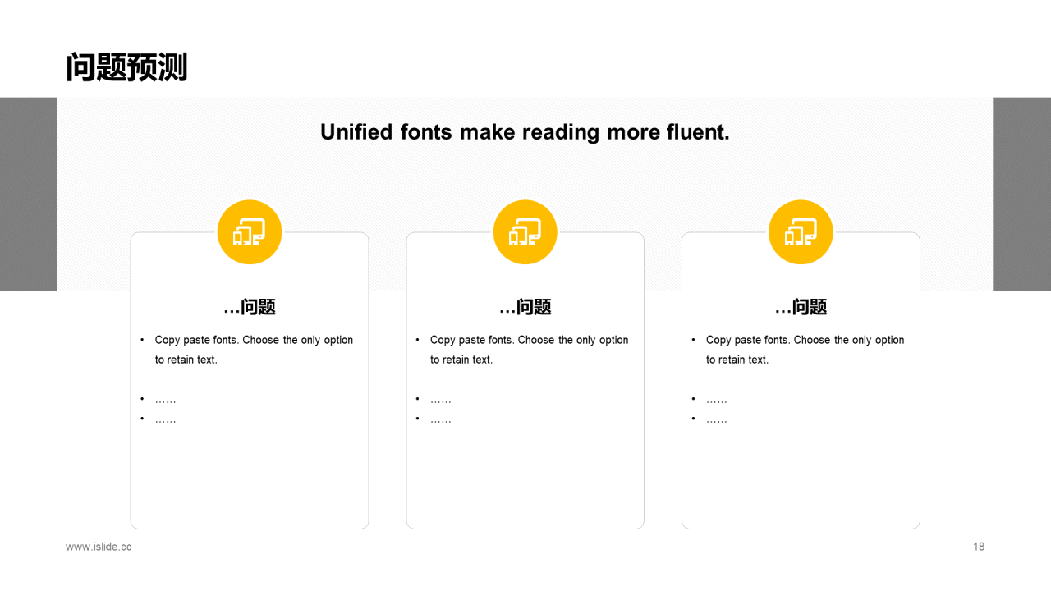
Task: Select the second …… bullet in the middle card
Action: [x=441, y=419]
